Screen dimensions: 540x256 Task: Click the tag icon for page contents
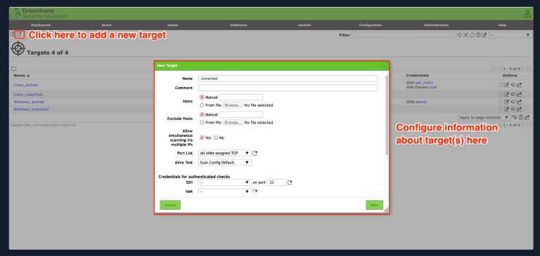(x=515, y=117)
